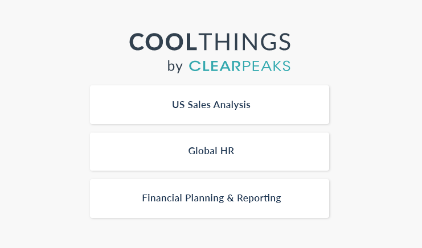The height and width of the screenshot is (248, 422).
Task: Open the US Sales Analysis card
Action: click(210, 105)
